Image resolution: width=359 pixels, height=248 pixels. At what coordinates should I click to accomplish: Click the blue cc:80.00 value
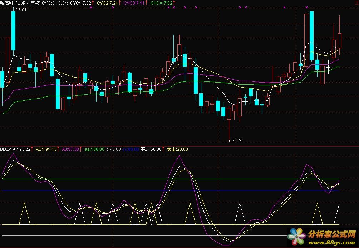pyautogui.click(x=131, y=149)
